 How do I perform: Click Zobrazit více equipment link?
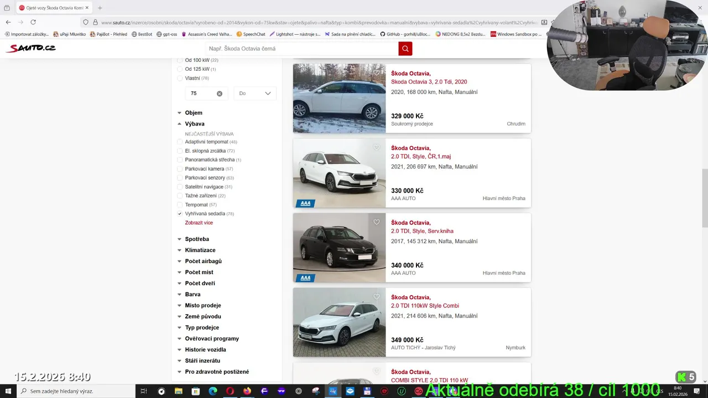click(199, 223)
